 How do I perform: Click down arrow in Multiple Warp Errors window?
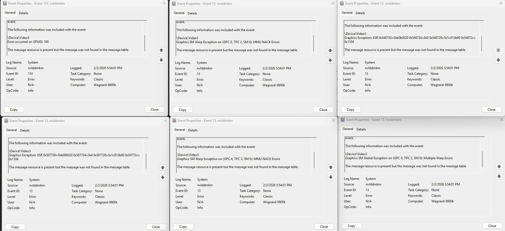499,176
